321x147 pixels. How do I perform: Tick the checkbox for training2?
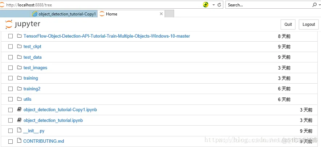point(11,89)
